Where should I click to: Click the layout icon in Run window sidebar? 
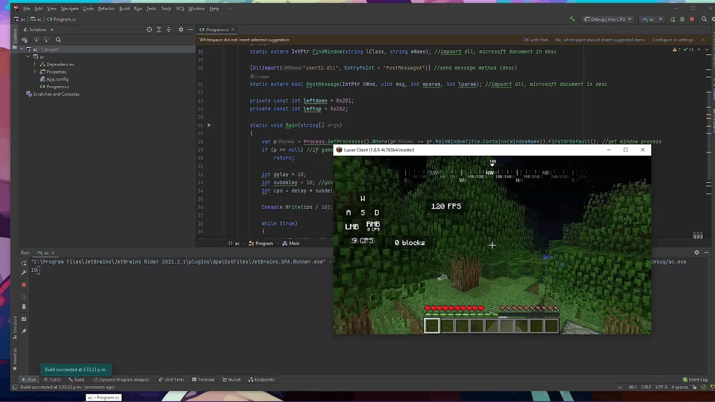tap(23, 319)
